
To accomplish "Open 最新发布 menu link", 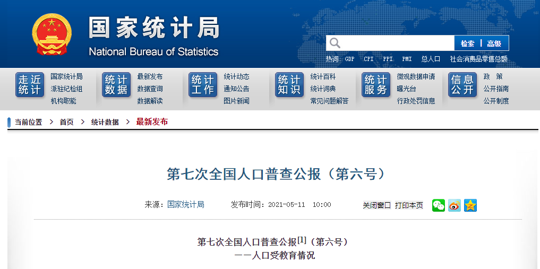I will [150, 76].
